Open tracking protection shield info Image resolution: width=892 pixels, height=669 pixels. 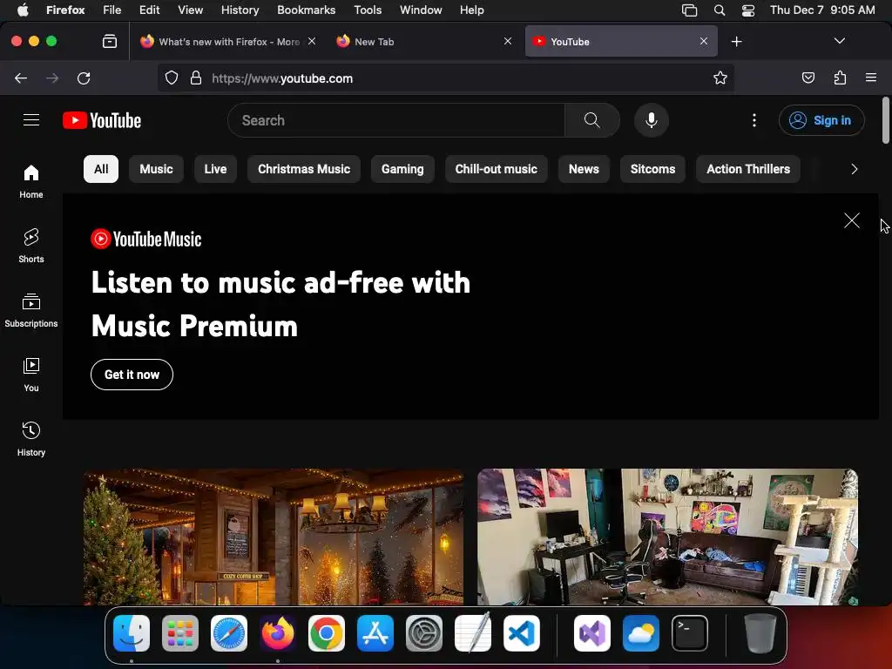[172, 78]
